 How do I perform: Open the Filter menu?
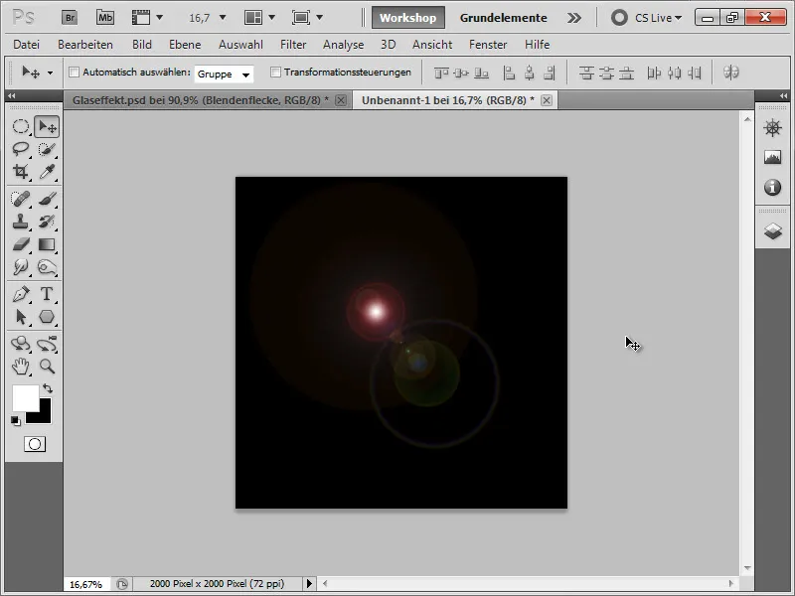pos(294,44)
